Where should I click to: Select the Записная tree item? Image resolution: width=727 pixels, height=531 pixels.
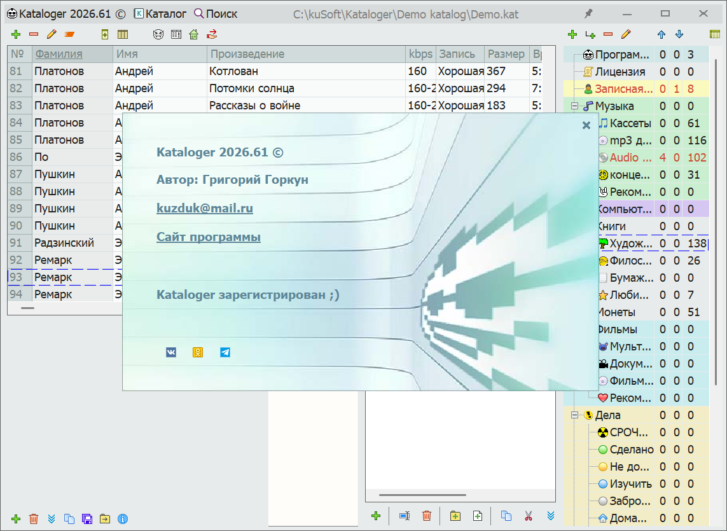[x=623, y=89]
